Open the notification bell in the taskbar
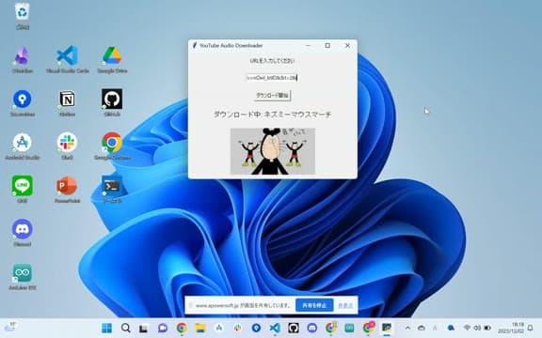542x338 pixels. point(531,328)
